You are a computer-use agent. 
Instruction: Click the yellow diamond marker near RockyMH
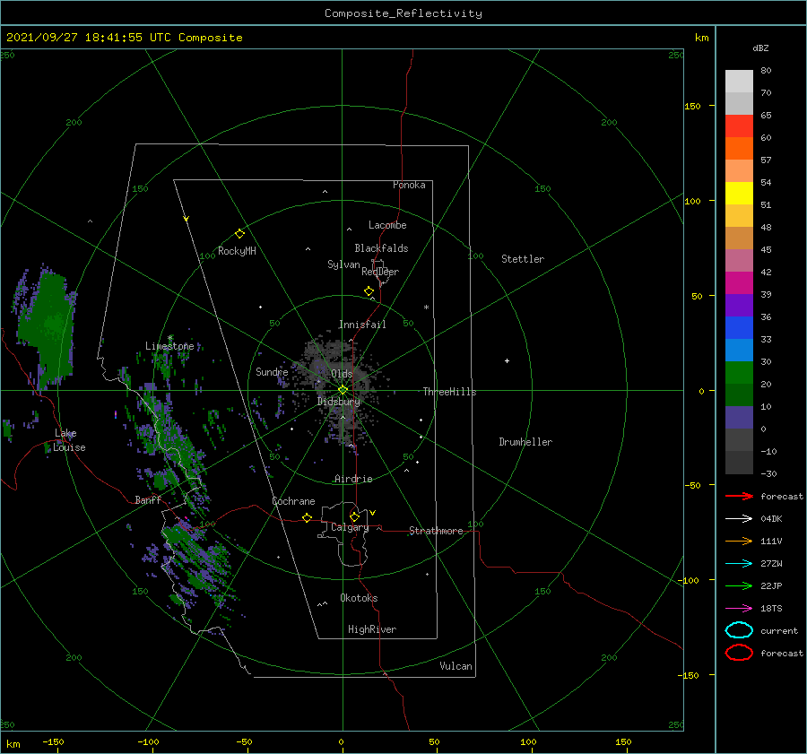coord(239,234)
